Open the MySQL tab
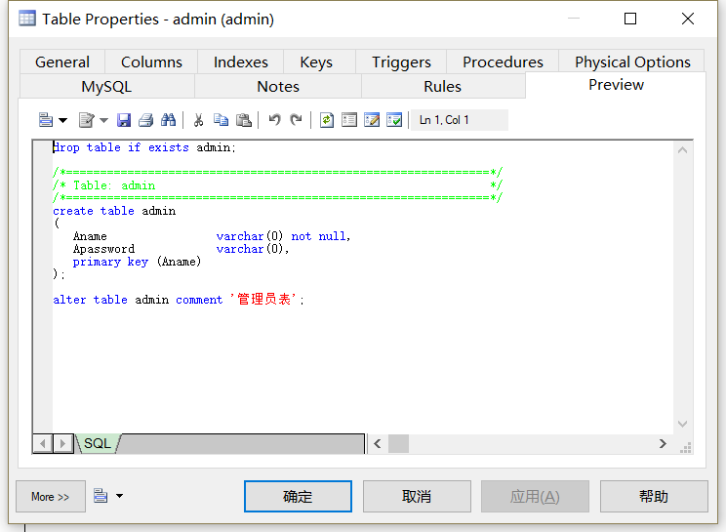 (x=106, y=87)
